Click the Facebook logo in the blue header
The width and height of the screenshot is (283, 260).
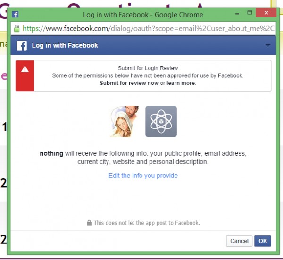tap(22, 46)
